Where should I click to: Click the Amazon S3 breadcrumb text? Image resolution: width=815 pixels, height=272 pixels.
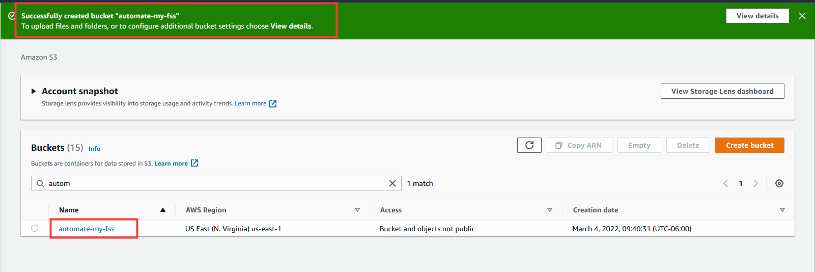[x=39, y=57]
